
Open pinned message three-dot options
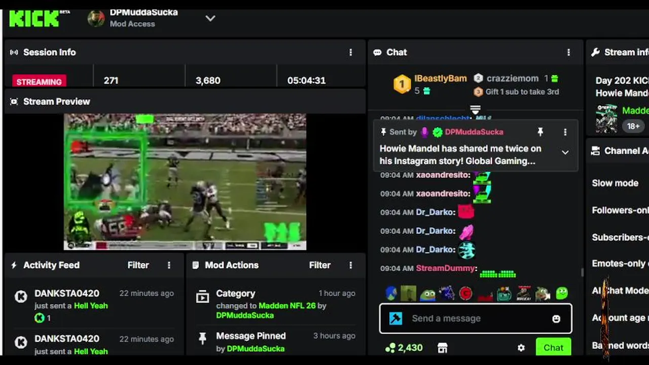tap(565, 132)
